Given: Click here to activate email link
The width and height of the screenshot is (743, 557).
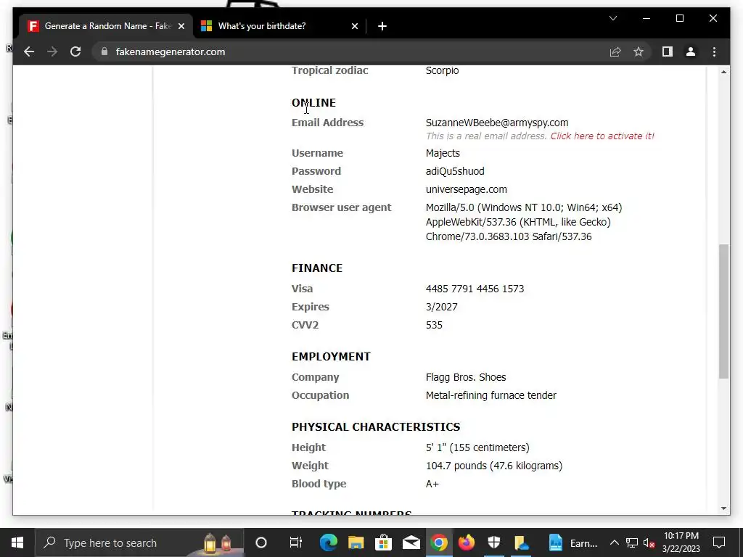Looking at the screenshot, I should coord(602,136).
